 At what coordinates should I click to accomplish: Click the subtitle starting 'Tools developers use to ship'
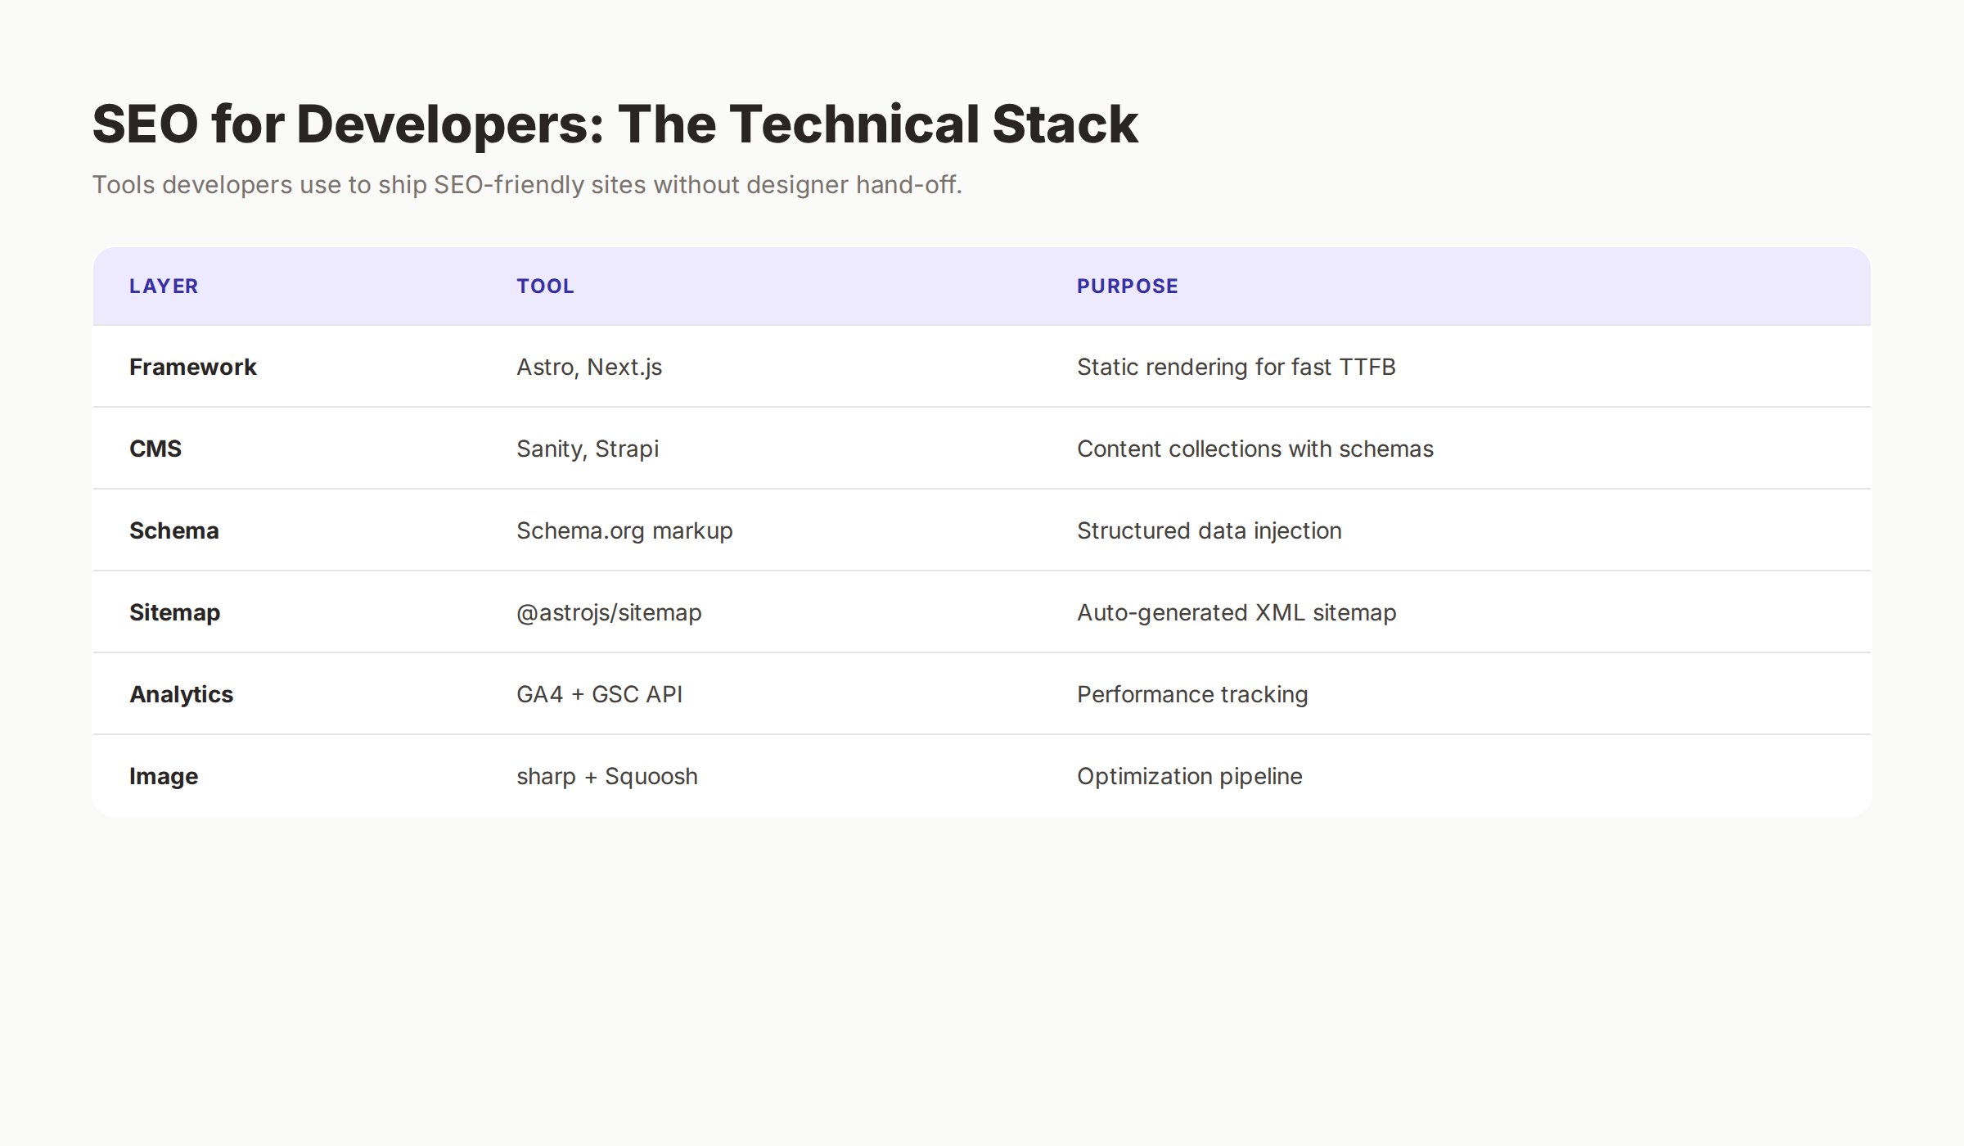click(527, 185)
